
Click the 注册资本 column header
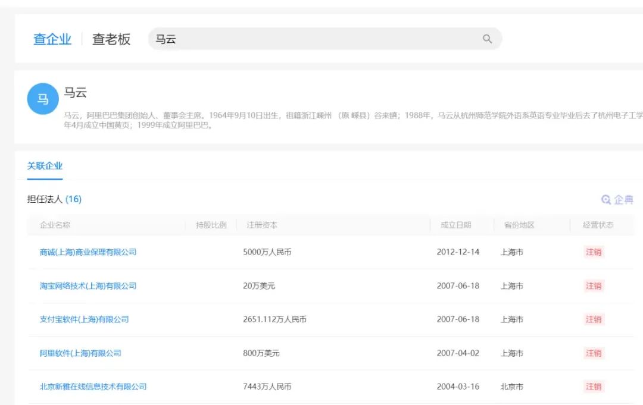point(262,225)
